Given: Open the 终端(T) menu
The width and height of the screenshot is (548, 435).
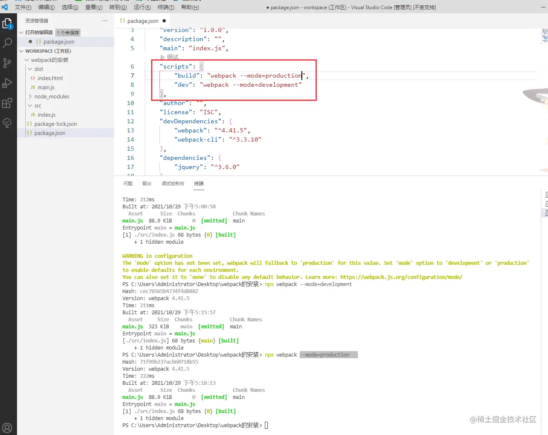Looking at the screenshot, I should click(x=166, y=7).
